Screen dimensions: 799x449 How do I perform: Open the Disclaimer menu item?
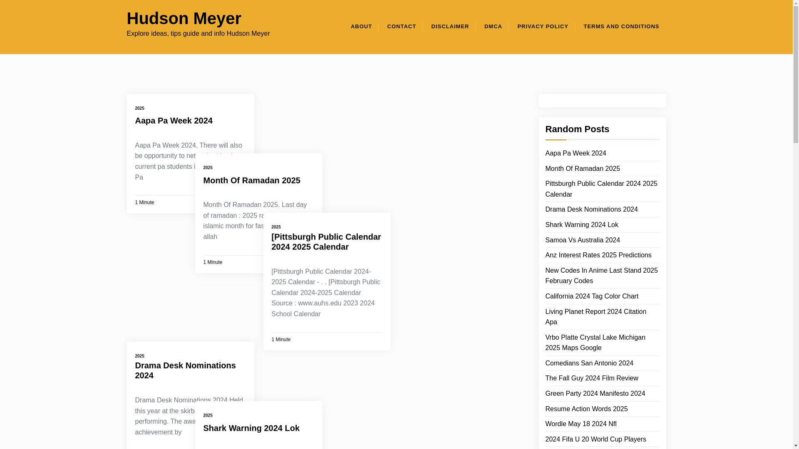(x=450, y=27)
